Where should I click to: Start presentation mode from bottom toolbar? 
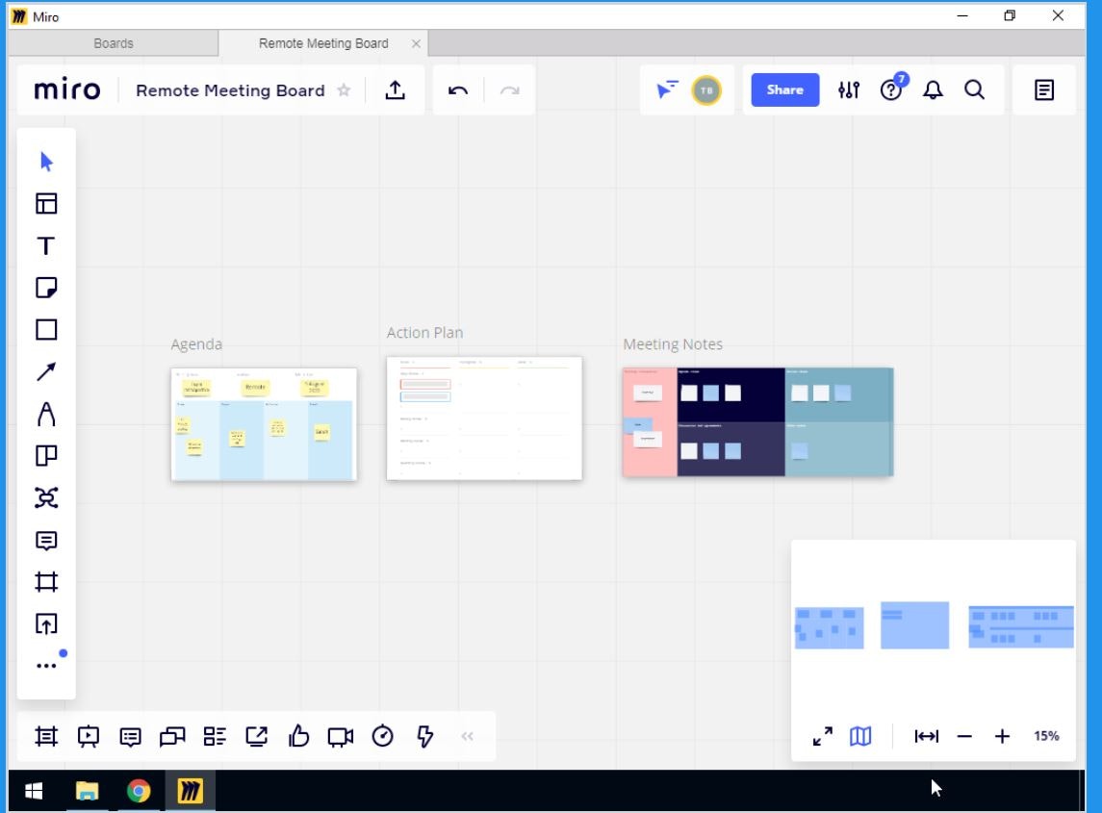(x=89, y=736)
